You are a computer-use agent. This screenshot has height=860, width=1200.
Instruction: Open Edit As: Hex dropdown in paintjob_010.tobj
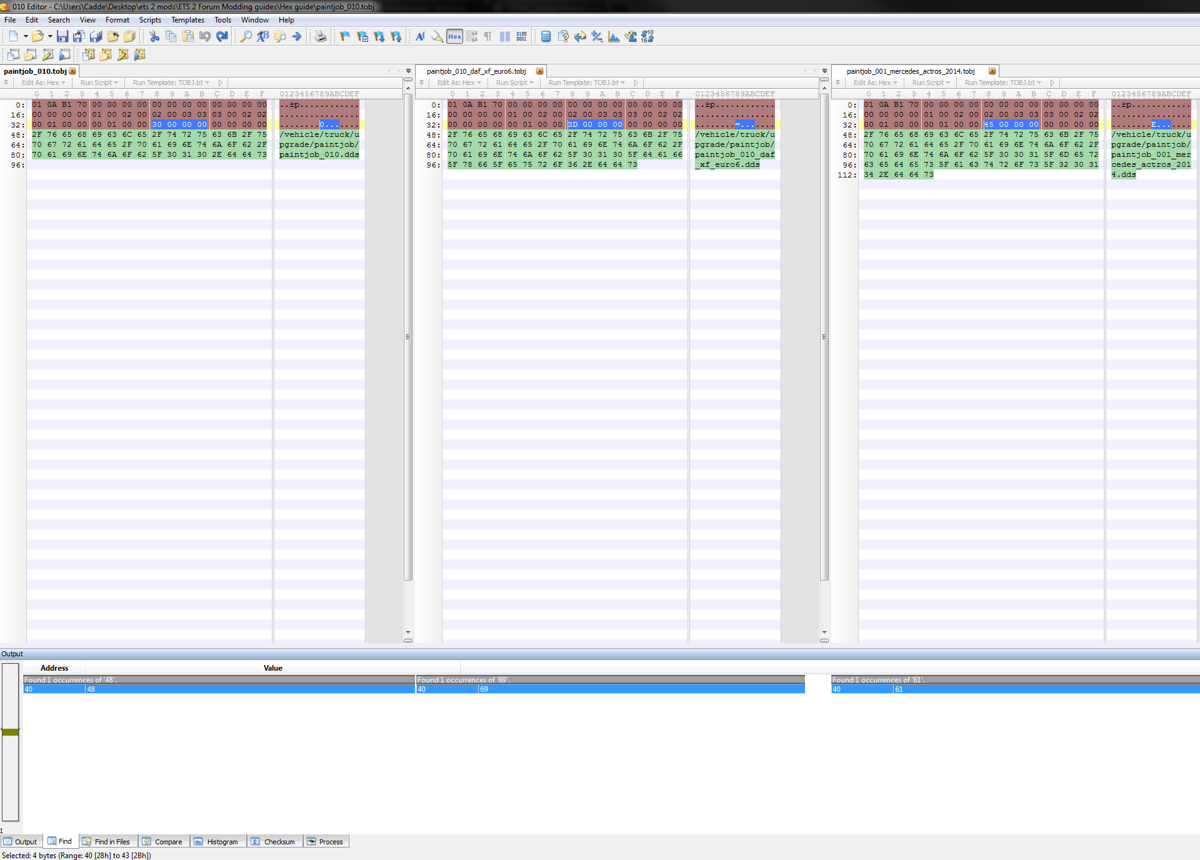coord(43,82)
